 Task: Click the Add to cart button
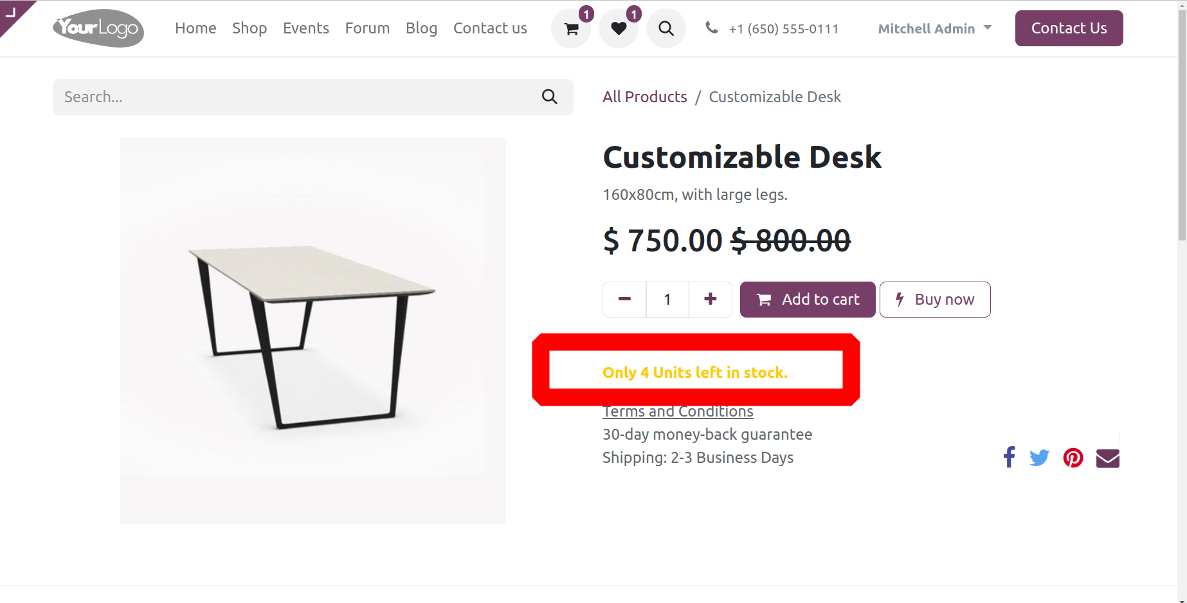(808, 300)
